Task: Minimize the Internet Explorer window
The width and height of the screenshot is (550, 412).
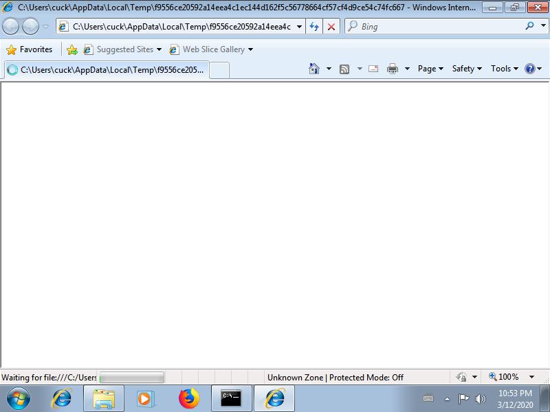Action: pyautogui.click(x=492, y=8)
